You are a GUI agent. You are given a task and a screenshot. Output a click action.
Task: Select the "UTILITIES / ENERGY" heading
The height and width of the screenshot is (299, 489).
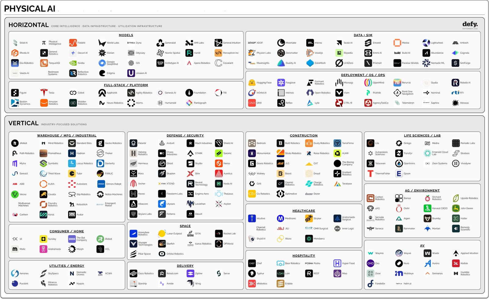[x=67, y=266]
